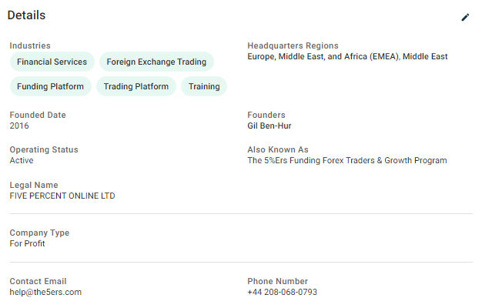
Task: Click the Trading Platform industry chip
Action: pyautogui.click(x=136, y=86)
